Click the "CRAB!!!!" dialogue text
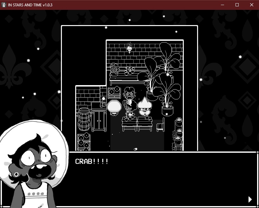The width and height of the screenshot is (259, 208). (x=92, y=161)
